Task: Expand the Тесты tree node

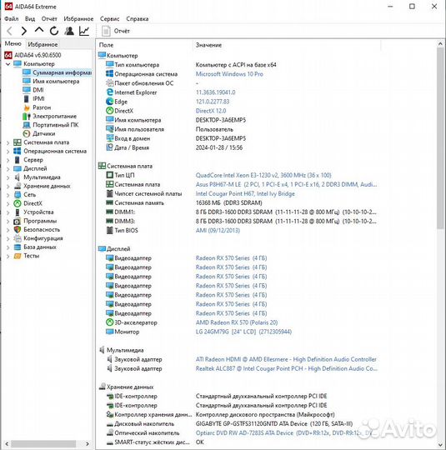Action: tap(8, 256)
